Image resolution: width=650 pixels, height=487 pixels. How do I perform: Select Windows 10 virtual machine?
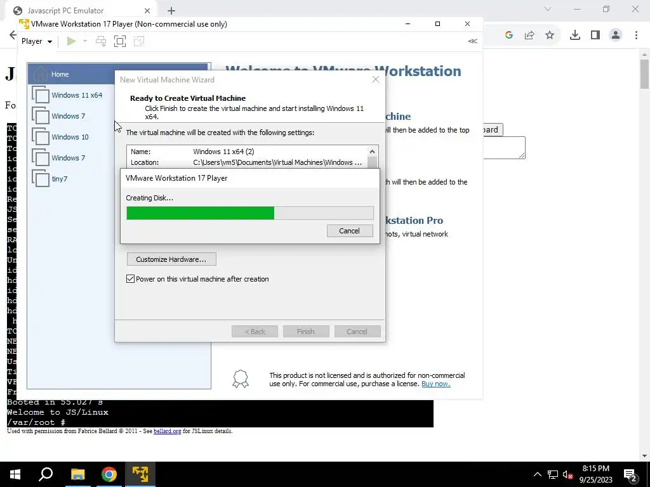(70, 137)
